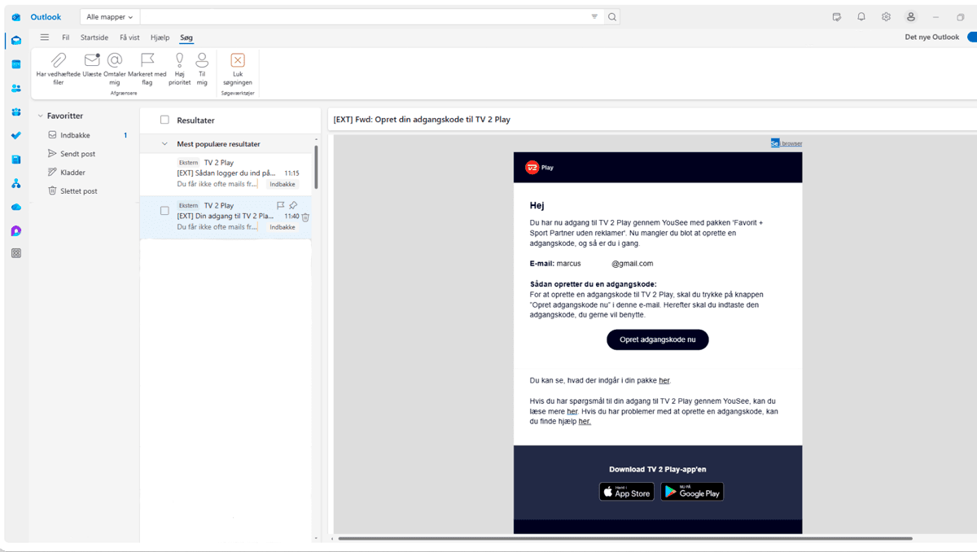977x552 pixels.
Task: Switch to the Hjælp tab
Action: pyautogui.click(x=160, y=37)
